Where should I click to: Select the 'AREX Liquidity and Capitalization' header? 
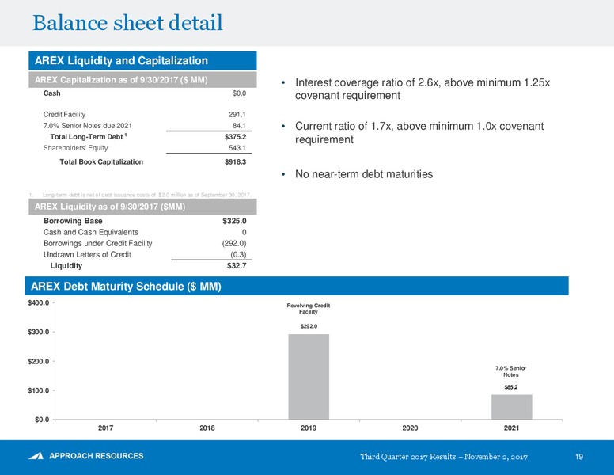(x=142, y=60)
